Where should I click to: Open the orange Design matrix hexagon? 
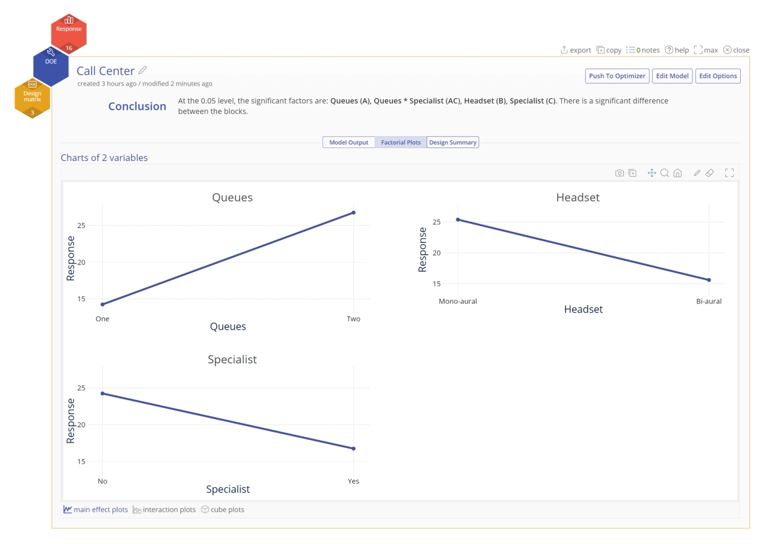point(32,99)
